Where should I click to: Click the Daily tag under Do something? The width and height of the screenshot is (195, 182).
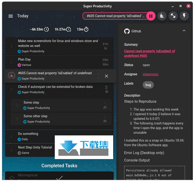(23, 139)
